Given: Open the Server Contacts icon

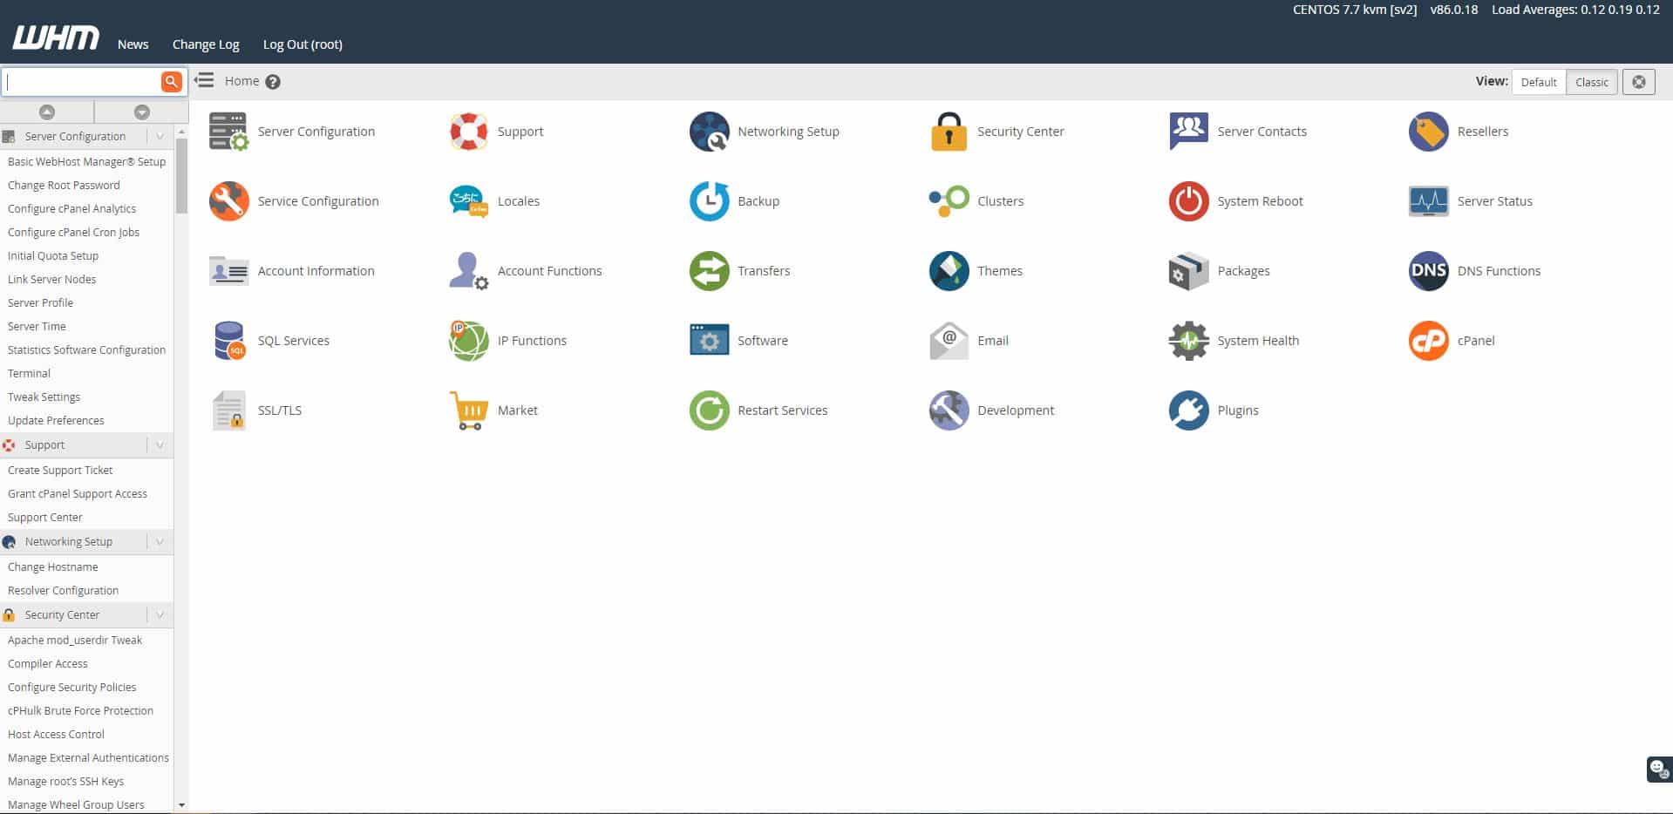Looking at the screenshot, I should tap(1188, 132).
